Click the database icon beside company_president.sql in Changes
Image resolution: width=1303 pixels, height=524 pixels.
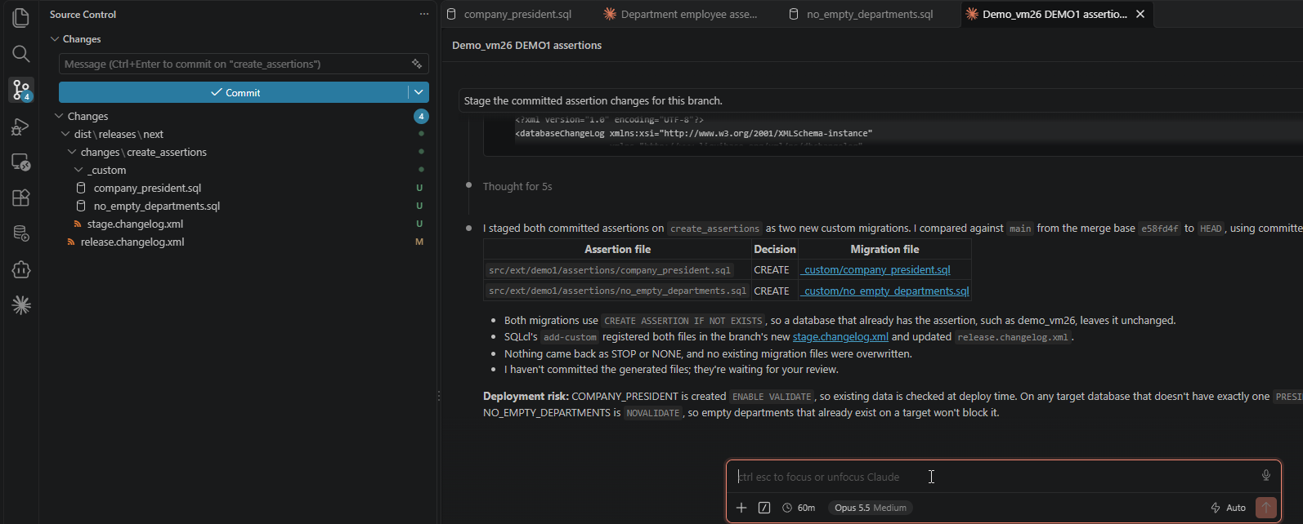[81, 188]
